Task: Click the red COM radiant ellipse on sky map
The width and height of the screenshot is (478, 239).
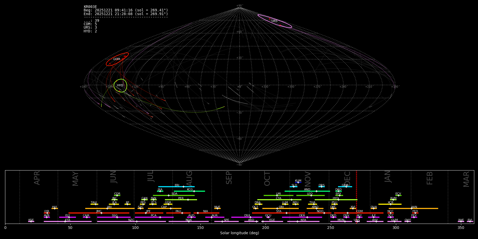Action: point(117,59)
